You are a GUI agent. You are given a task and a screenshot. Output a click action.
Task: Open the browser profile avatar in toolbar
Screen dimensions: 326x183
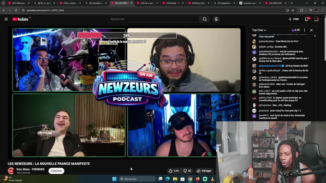click(x=317, y=10)
